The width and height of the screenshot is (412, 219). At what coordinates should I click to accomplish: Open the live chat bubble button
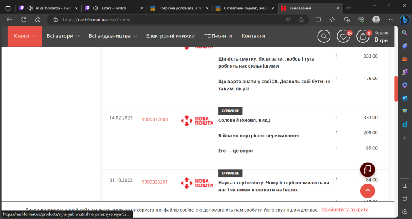pos(368,170)
